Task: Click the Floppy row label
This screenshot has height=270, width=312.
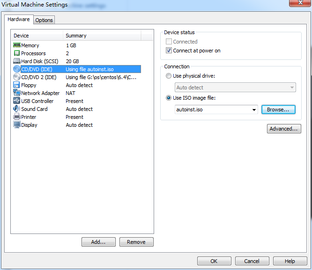Action: [29, 85]
